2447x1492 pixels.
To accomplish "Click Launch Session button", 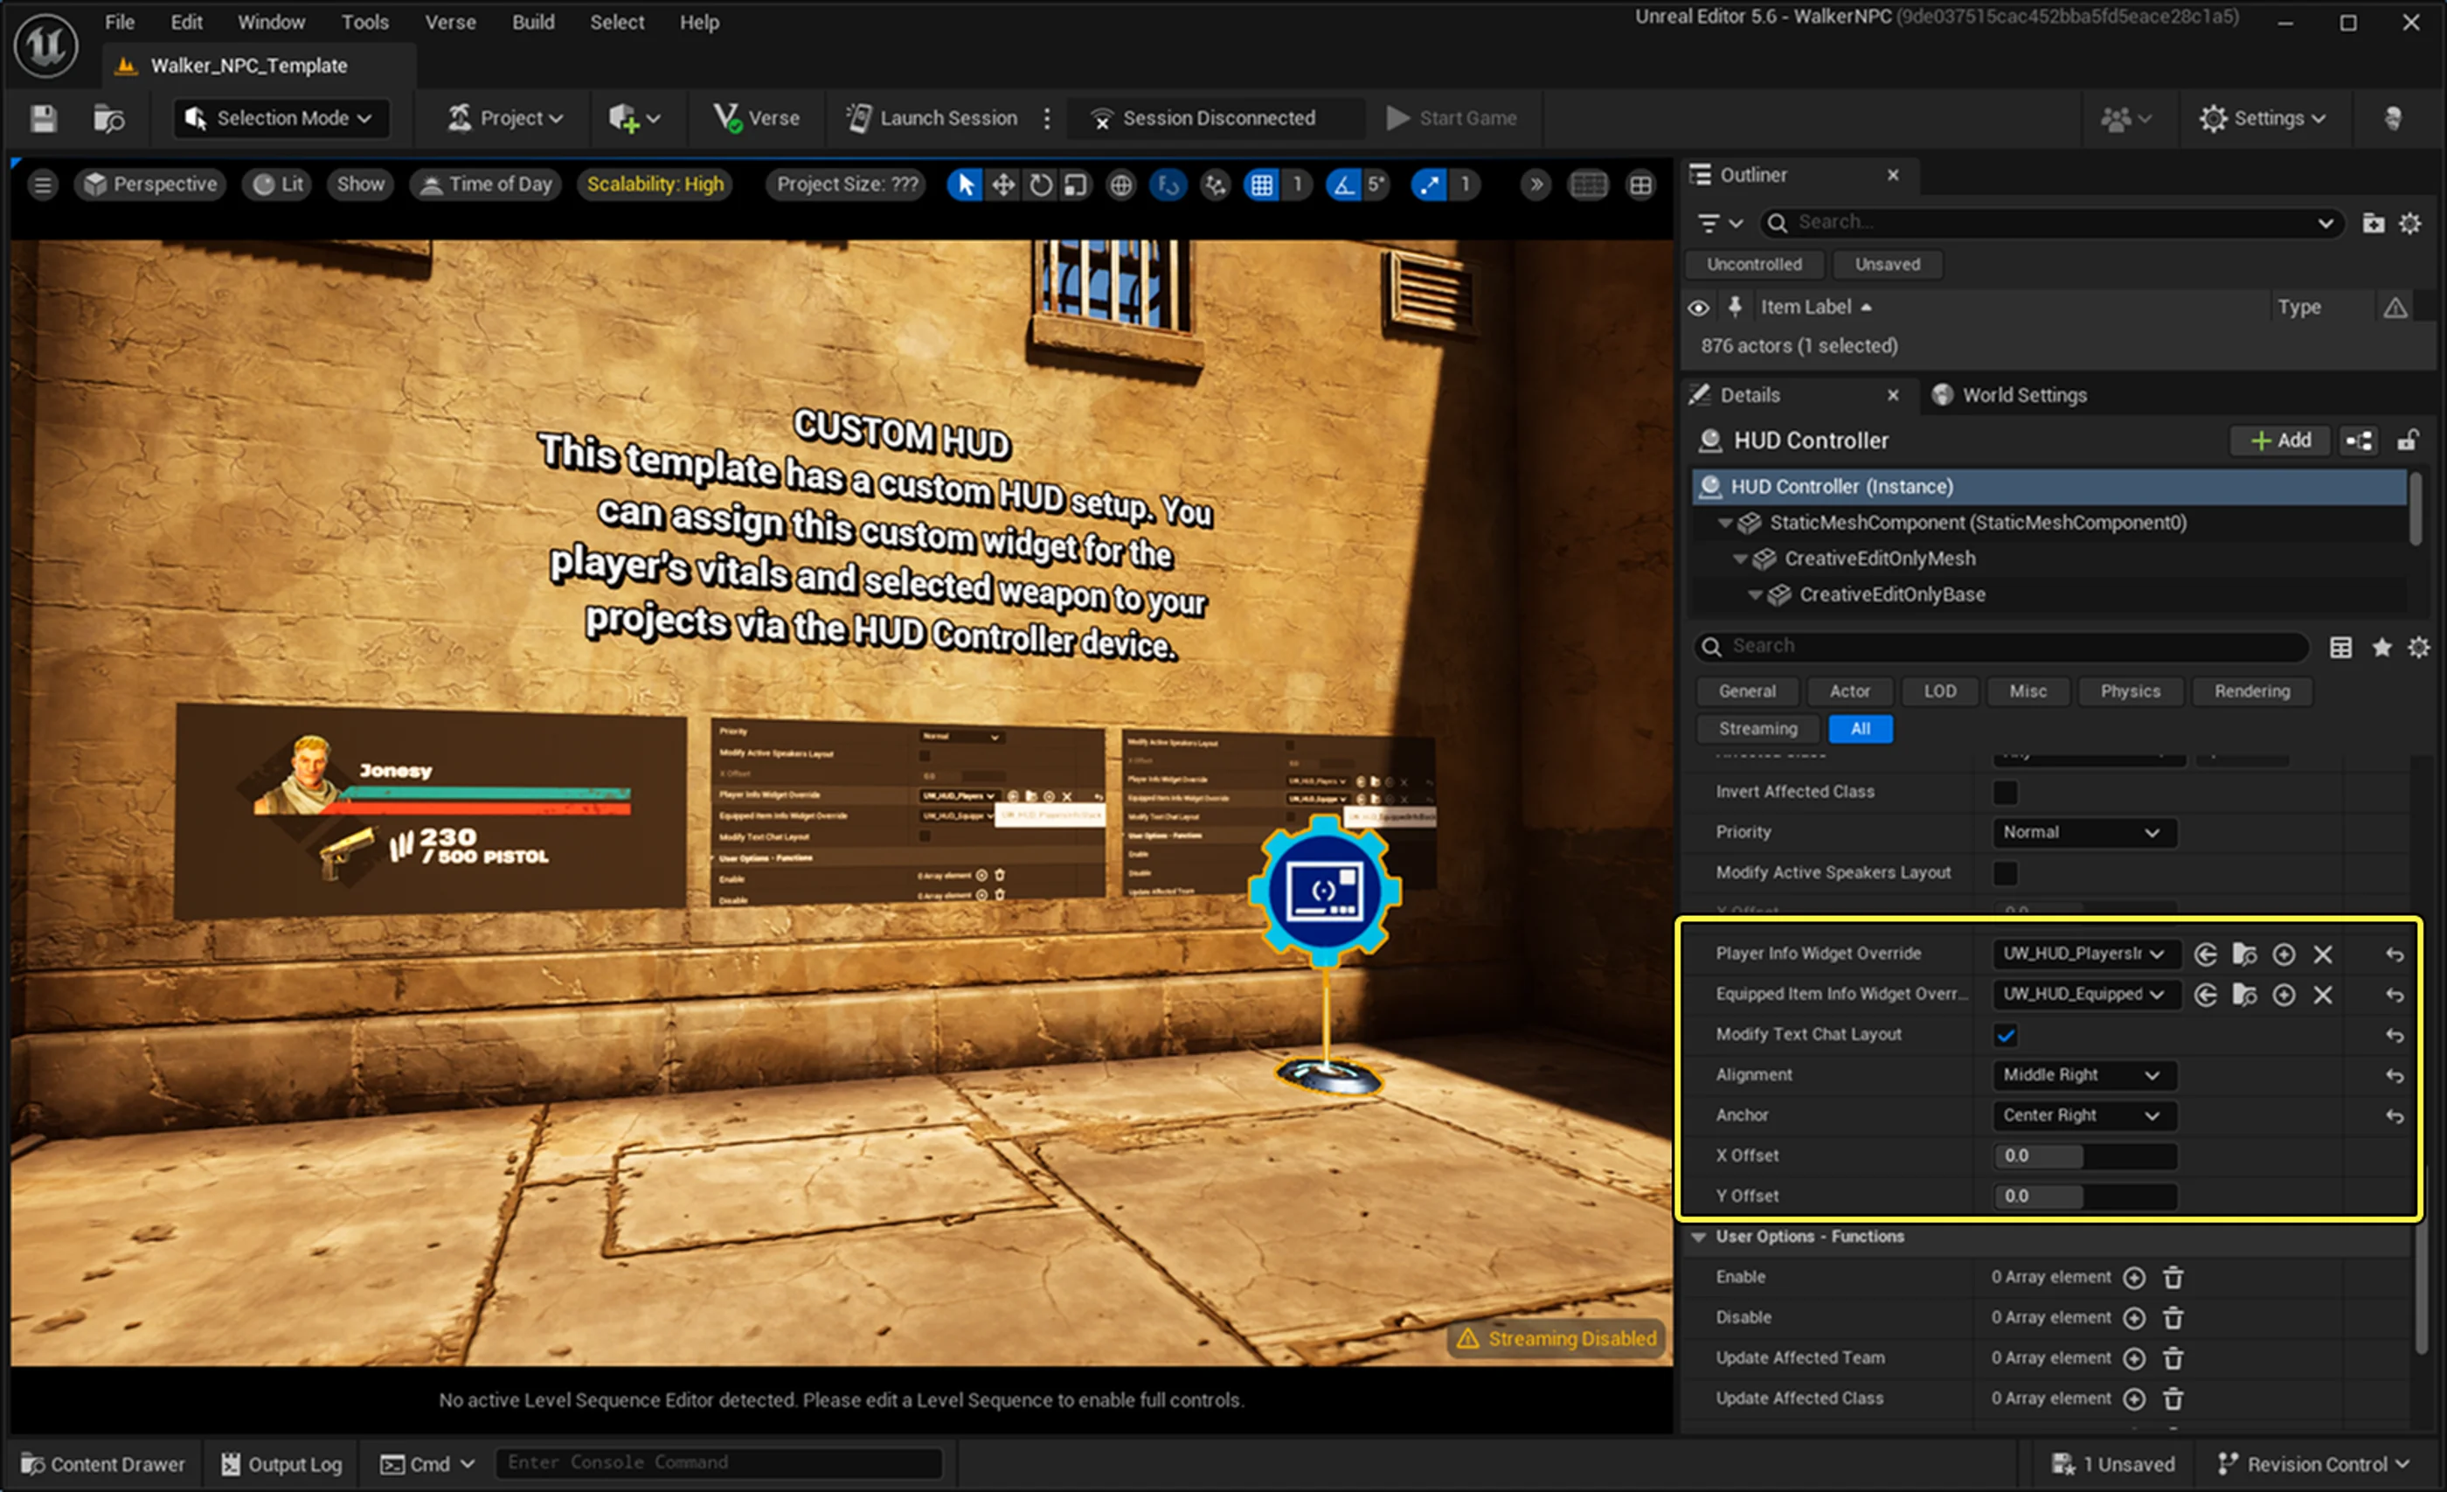I will pos(932,118).
